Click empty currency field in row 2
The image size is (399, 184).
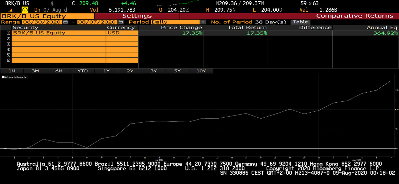122,39
